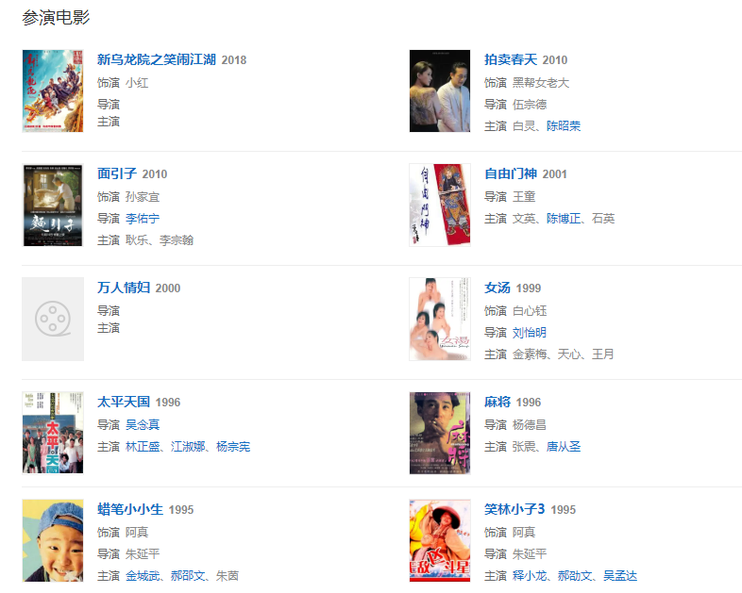Open the 麻将 movie poster image
This screenshot has width=742, height=593.
(440, 433)
